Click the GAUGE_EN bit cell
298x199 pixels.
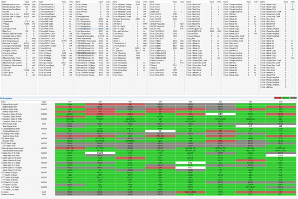tap(190, 151)
